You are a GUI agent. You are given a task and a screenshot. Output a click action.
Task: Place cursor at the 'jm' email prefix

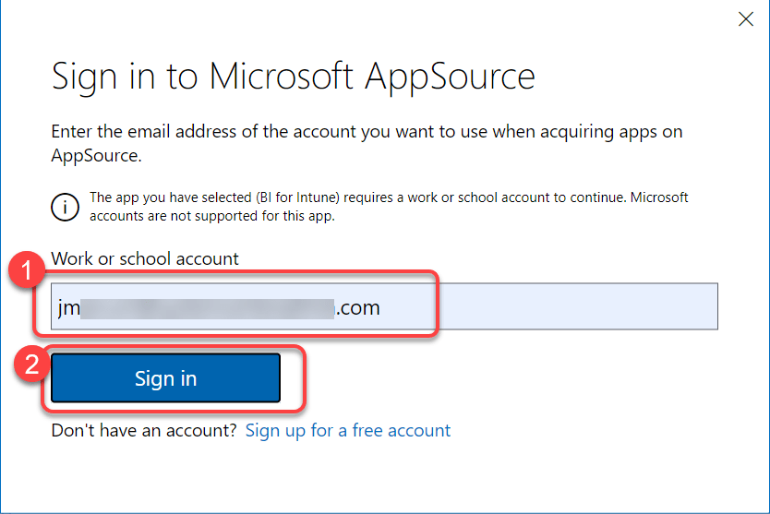[x=68, y=307]
